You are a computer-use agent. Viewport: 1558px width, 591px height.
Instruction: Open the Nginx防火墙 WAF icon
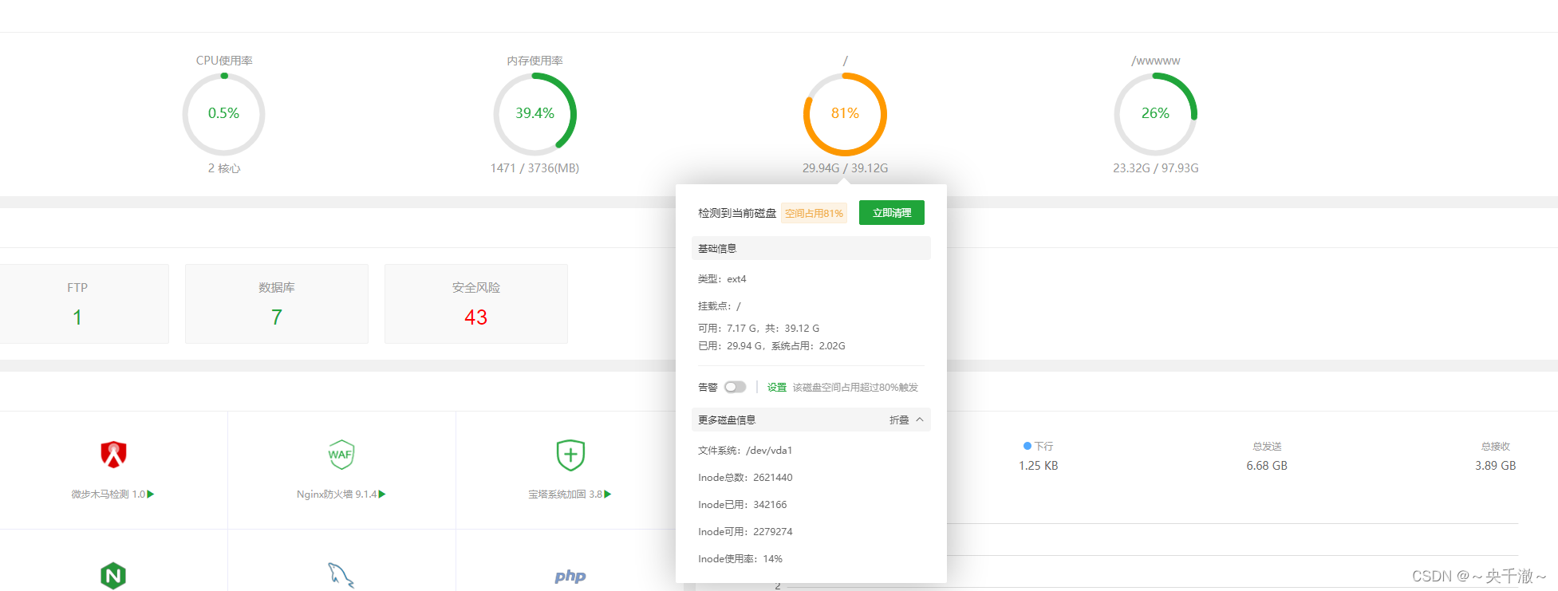[341, 455]
